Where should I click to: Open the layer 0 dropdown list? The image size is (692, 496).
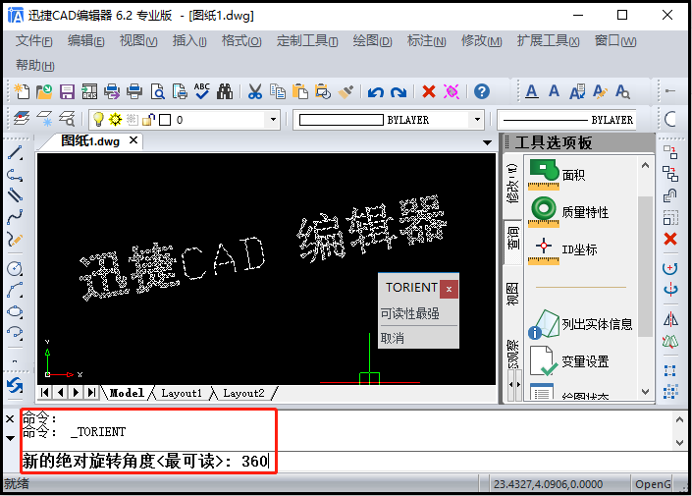click(x=274, y=120)
